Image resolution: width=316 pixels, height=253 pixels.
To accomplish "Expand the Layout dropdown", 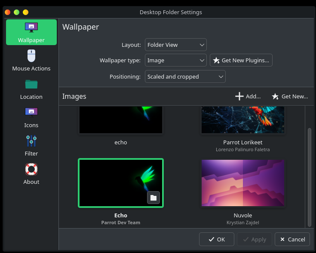I will (x=175, y=45).
